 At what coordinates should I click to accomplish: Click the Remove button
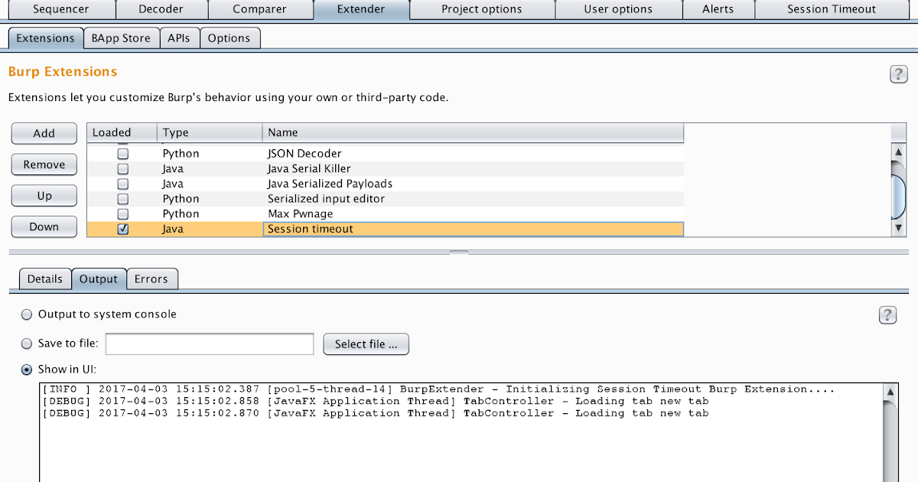coord(44,164)
